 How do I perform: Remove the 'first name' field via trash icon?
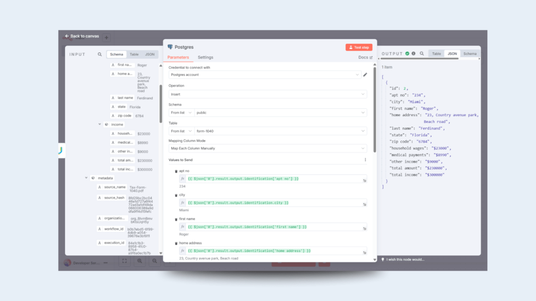176,219
